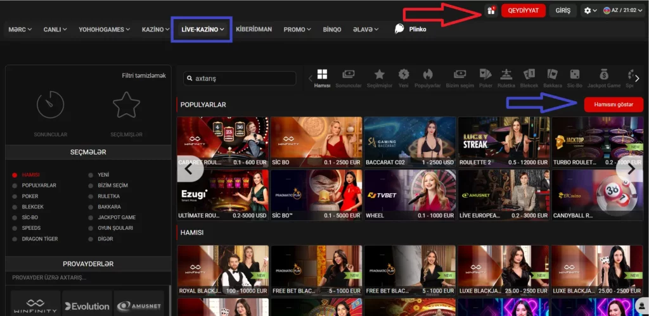Select the DRAGON TIGER filter option
The image size is (649, 316).
[40, 239]
